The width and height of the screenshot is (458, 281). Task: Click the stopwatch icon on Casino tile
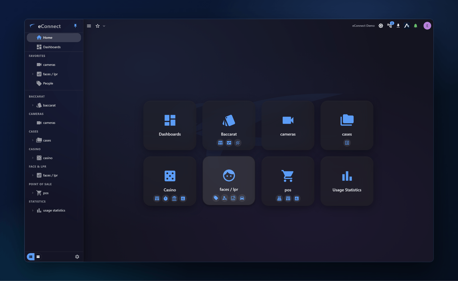(165, 198)
